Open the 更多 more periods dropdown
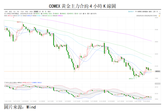Screen dimensions: 165x112 coord(49,12)
